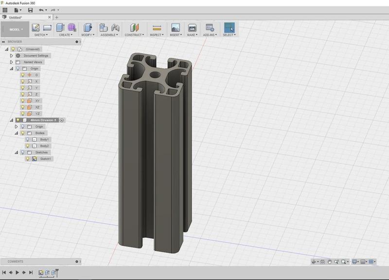The width and height of the screenshot is (389, 280).
Task: Select the Construct plane icon
Action: coord(133,27)
